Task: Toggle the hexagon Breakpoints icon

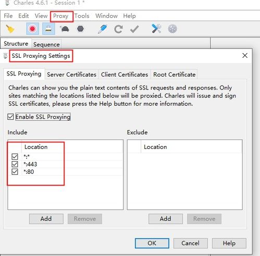Action: pos(80,29)
